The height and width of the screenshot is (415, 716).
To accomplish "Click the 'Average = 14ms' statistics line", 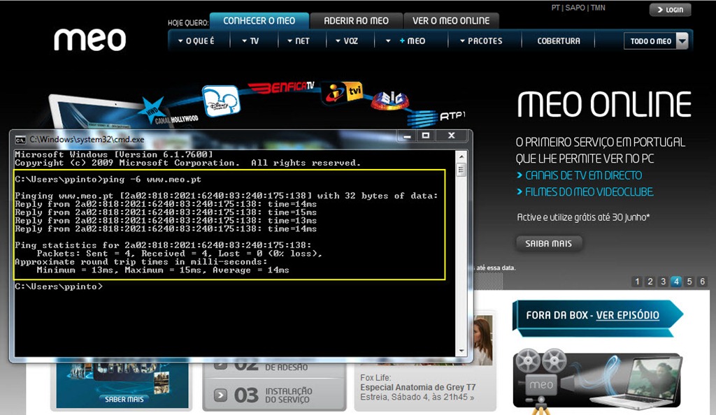I will point(163,270).
